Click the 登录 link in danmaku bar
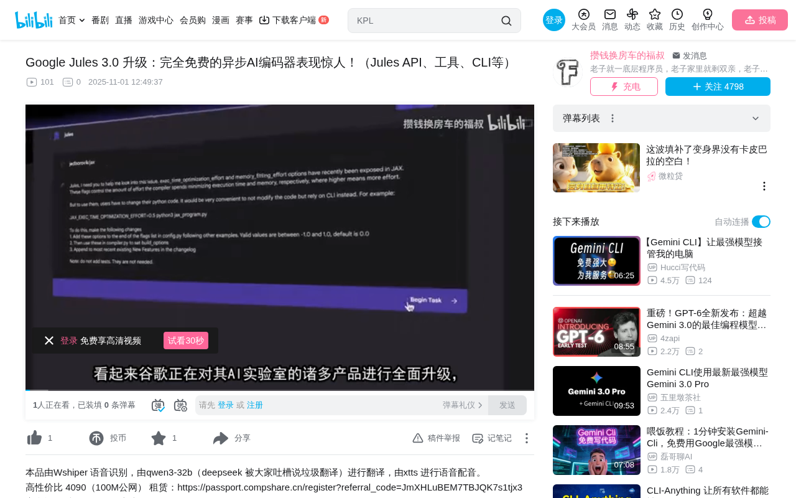This screenshot has height=498, width=796. 226,405
